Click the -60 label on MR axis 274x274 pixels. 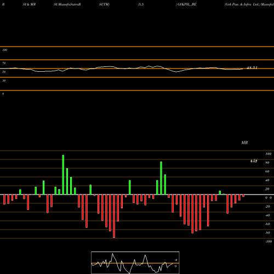[267, 224]
